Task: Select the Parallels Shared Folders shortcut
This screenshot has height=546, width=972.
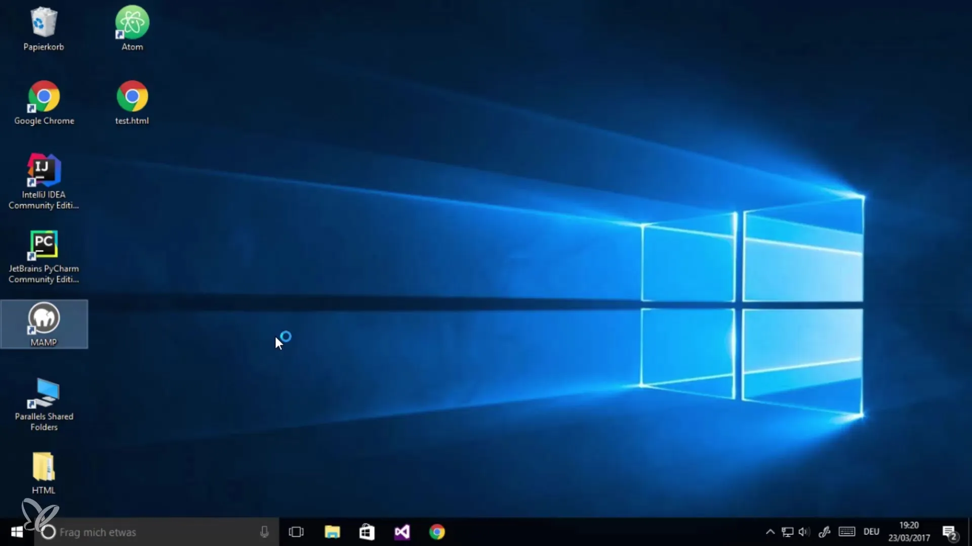Action: pos(44,404)
